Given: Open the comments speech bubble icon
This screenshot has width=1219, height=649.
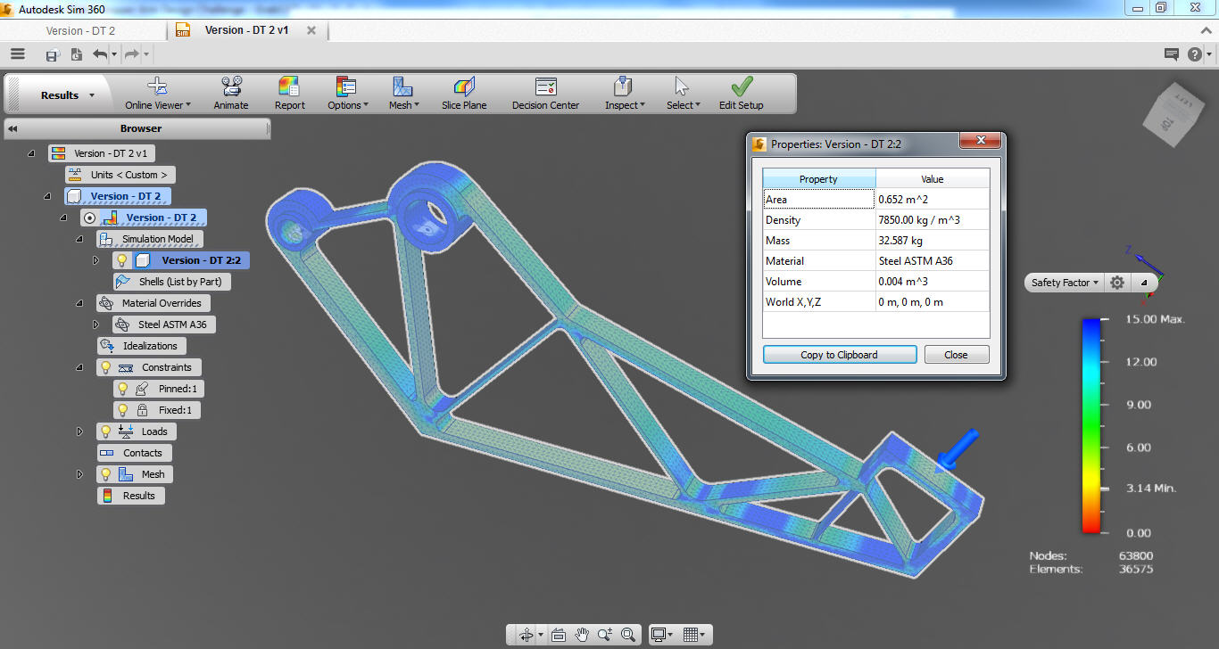Looking at the screenshot, I should tap(1172, 54).
